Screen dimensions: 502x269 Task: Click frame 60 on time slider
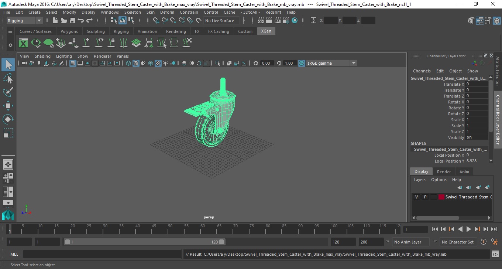(x=203, y=229)
